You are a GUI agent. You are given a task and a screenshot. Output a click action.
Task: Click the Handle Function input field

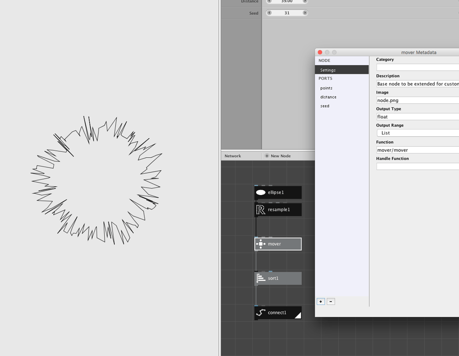418,167
